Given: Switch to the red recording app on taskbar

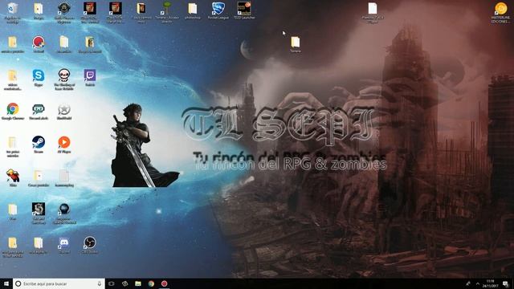Looking at the screenshot, I should coord(164,283).
